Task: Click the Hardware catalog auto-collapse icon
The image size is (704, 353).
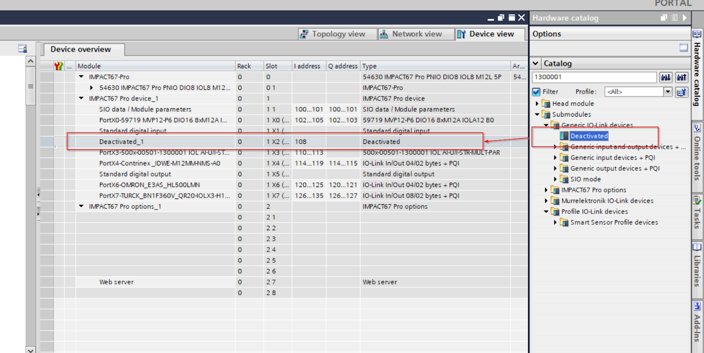Action: pyautogui.click(x=675, y=18)
